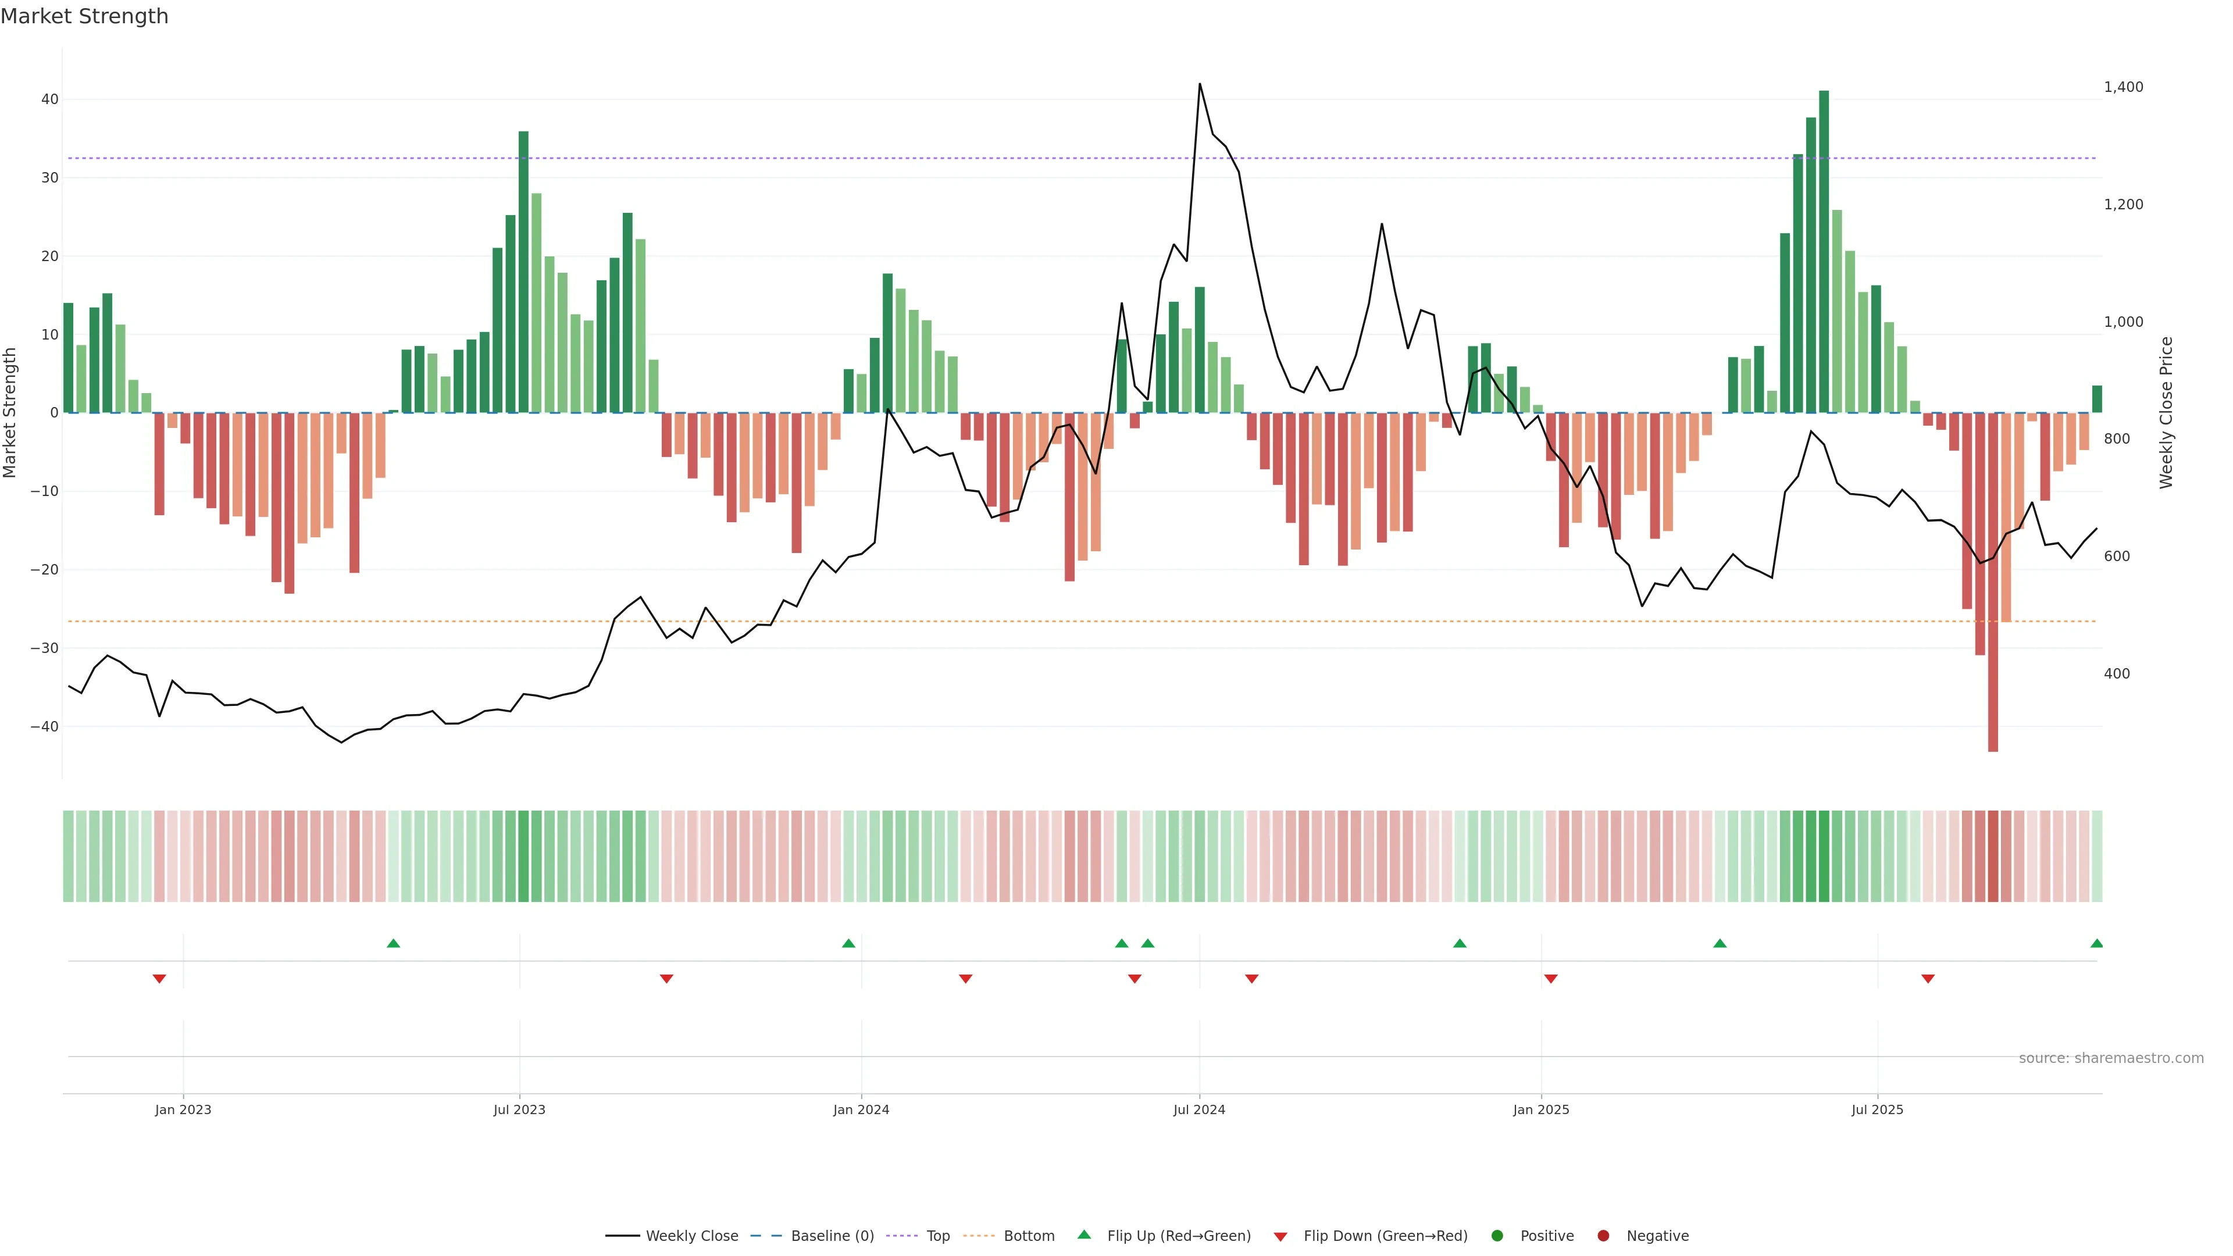Click the rightmost red Flip Down triangle marker
This screenshot has width=2233, height=1256.
[x=1928, y=979]
